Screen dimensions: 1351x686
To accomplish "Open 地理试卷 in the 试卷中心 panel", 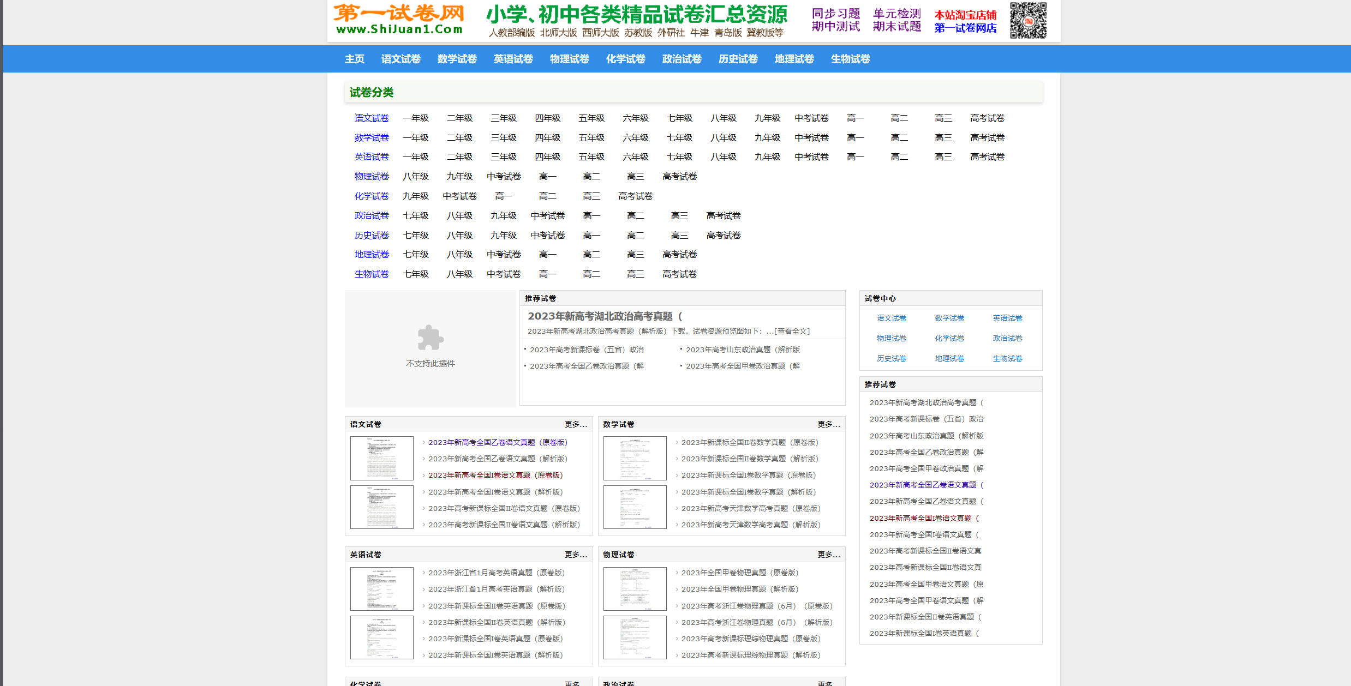I will click(x=949, y=358).
